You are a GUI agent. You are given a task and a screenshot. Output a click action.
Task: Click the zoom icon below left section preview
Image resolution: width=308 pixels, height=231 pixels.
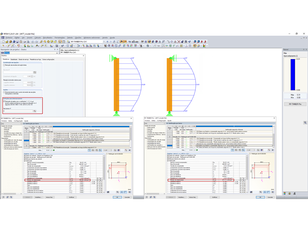pyautogui.click(x=118, y=192)
